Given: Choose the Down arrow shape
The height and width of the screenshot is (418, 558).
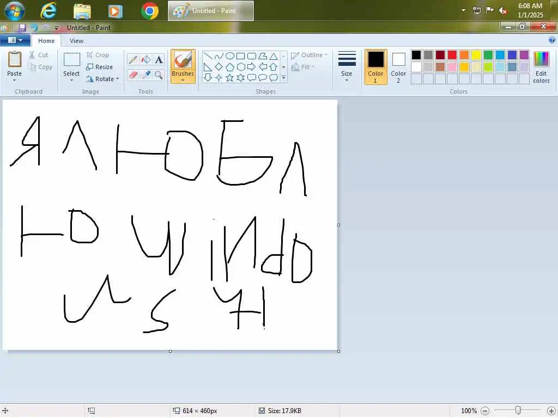Looking at the screenshot, I should coord(208,77).
